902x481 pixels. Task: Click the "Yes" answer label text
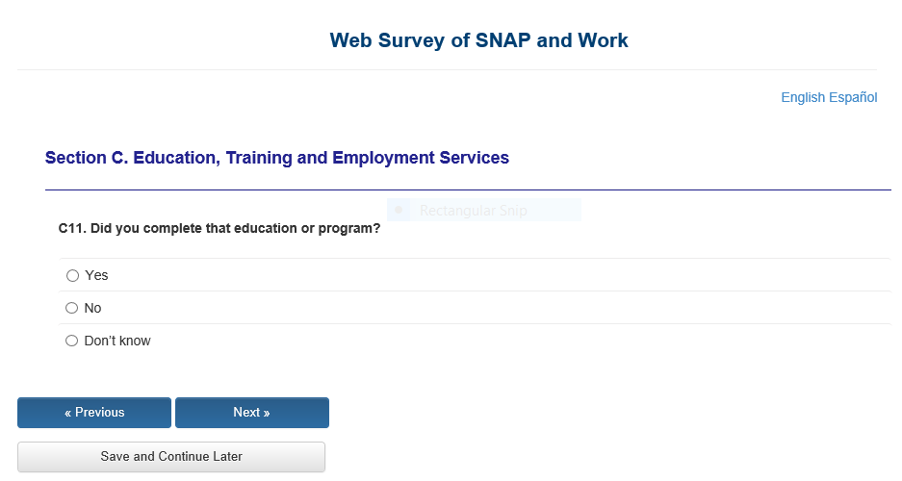tap(96, 275)
